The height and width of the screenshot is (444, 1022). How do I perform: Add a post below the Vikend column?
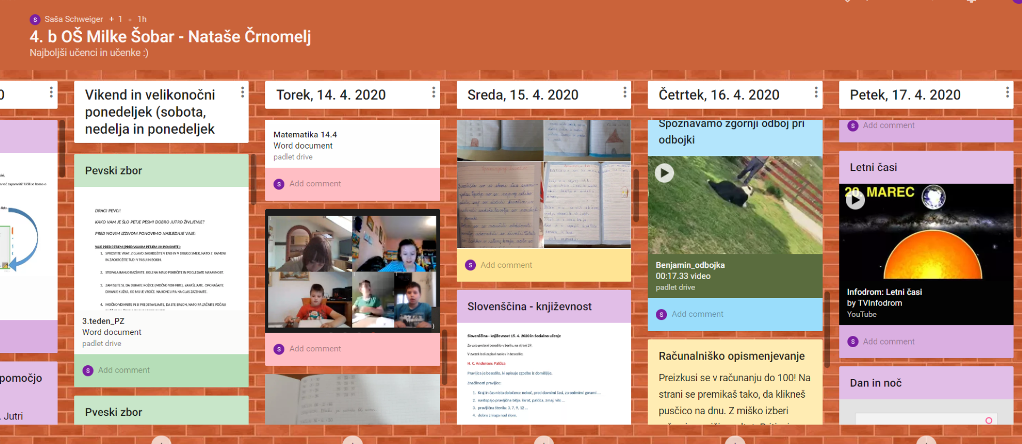pyautogui.click(x=161, y=440)
